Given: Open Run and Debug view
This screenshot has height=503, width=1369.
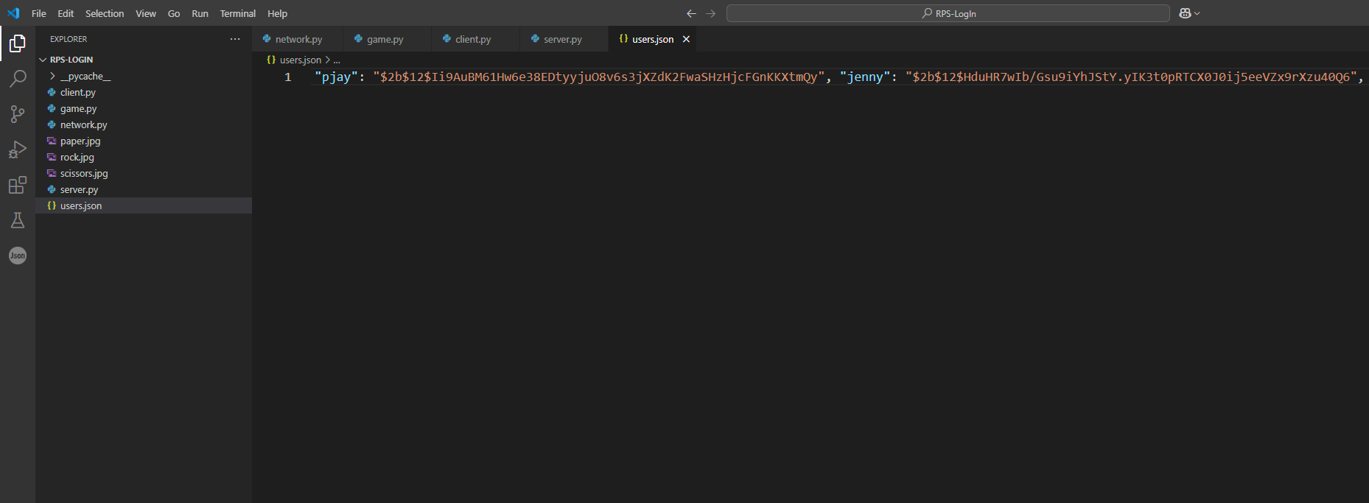Looking at the screenshot, I should 18,150.
